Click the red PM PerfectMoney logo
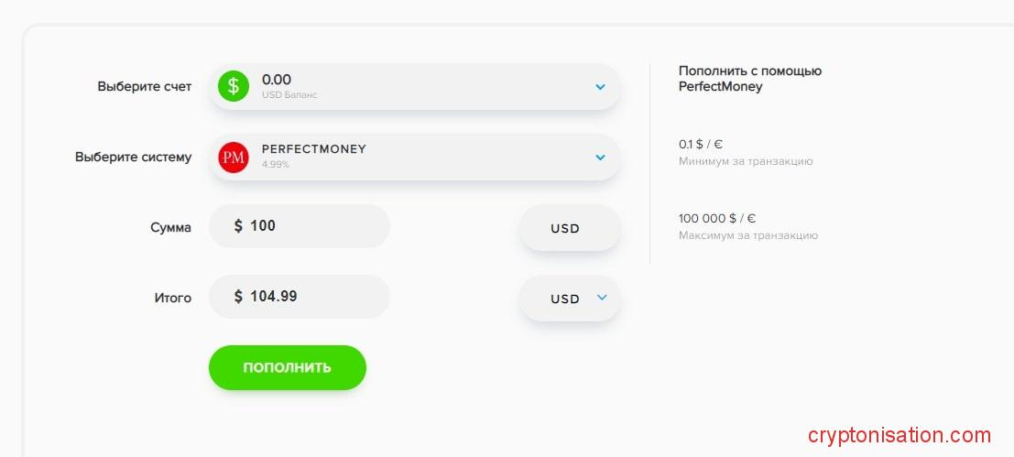This screenshot has height=457, width=1014. coord(234,157)
